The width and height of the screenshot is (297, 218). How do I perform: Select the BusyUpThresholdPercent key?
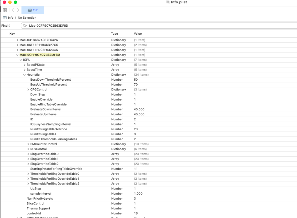coord(48,85)
